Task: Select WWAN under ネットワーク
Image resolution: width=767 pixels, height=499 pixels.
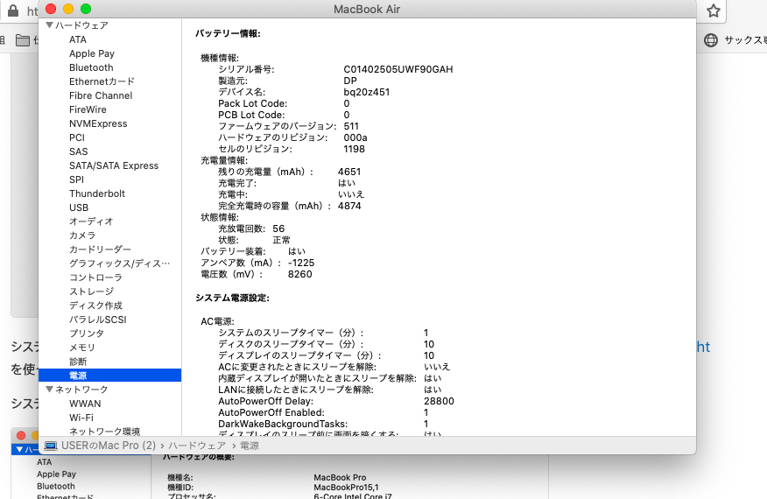Action: tap(85, 404)
